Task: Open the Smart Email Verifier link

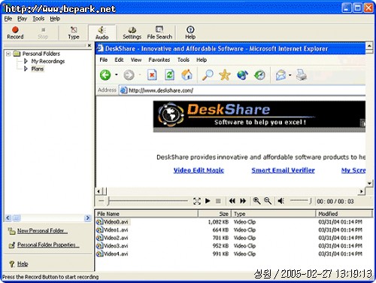Action: click(x=284, y=170)
